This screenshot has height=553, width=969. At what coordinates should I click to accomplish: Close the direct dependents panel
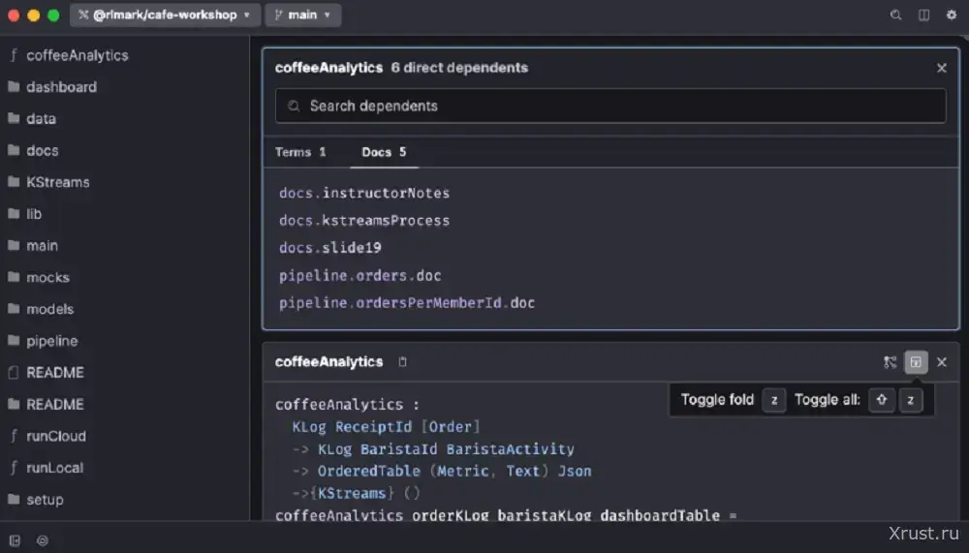[x=941, y=68]
